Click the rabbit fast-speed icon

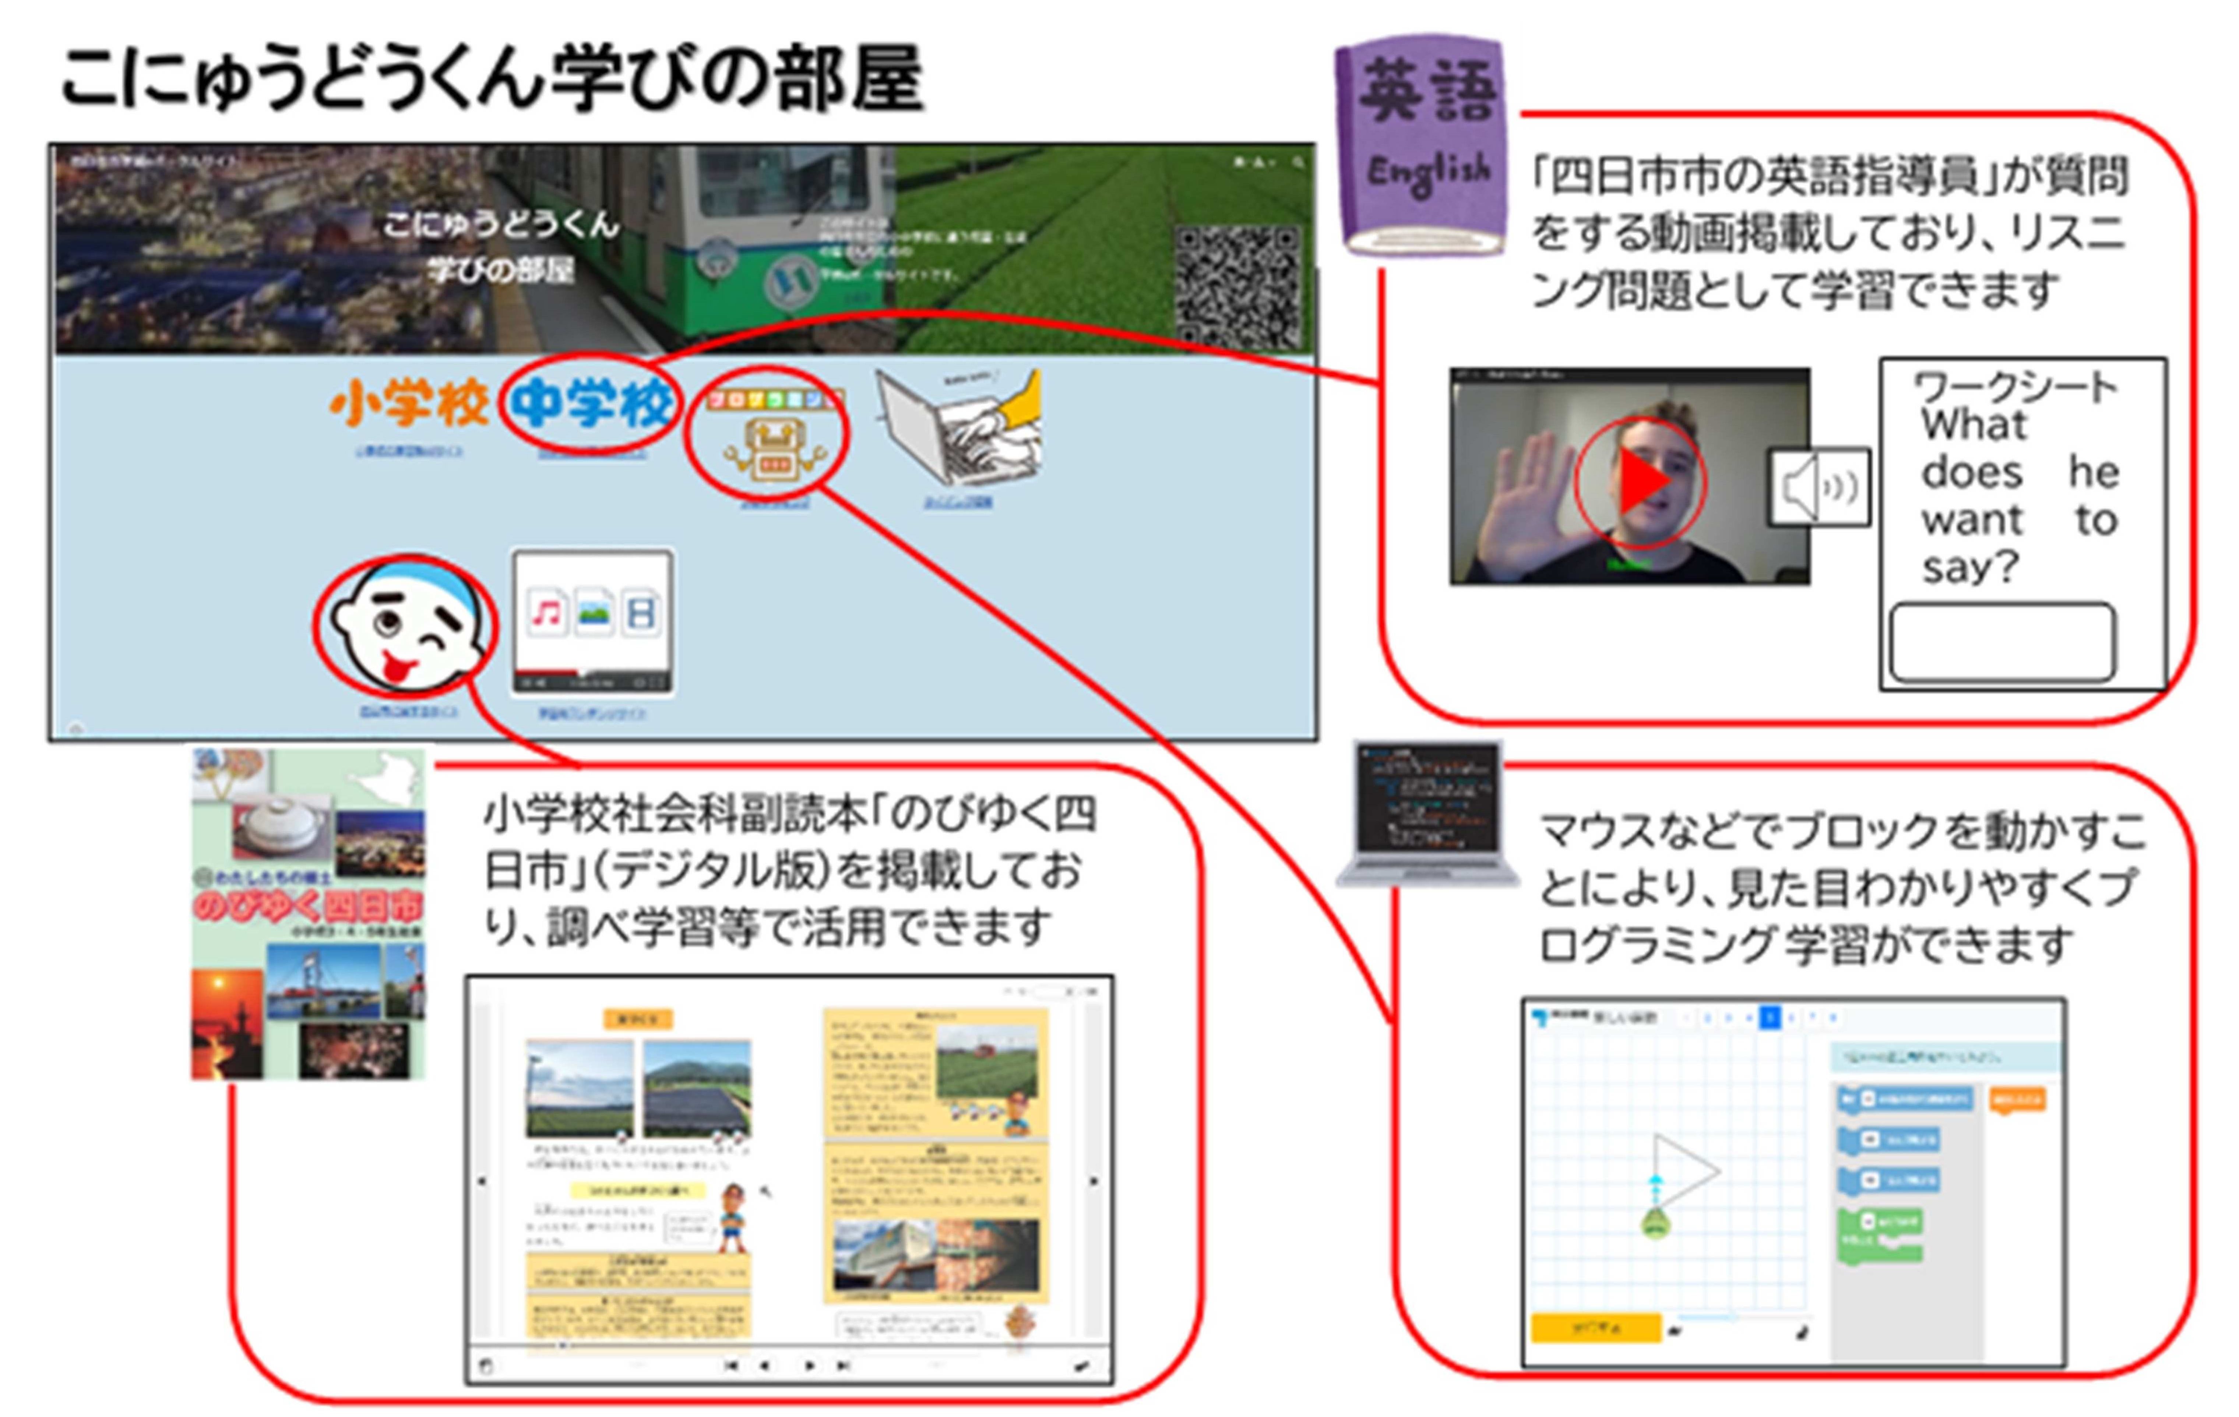(x=1803, y=1332)
